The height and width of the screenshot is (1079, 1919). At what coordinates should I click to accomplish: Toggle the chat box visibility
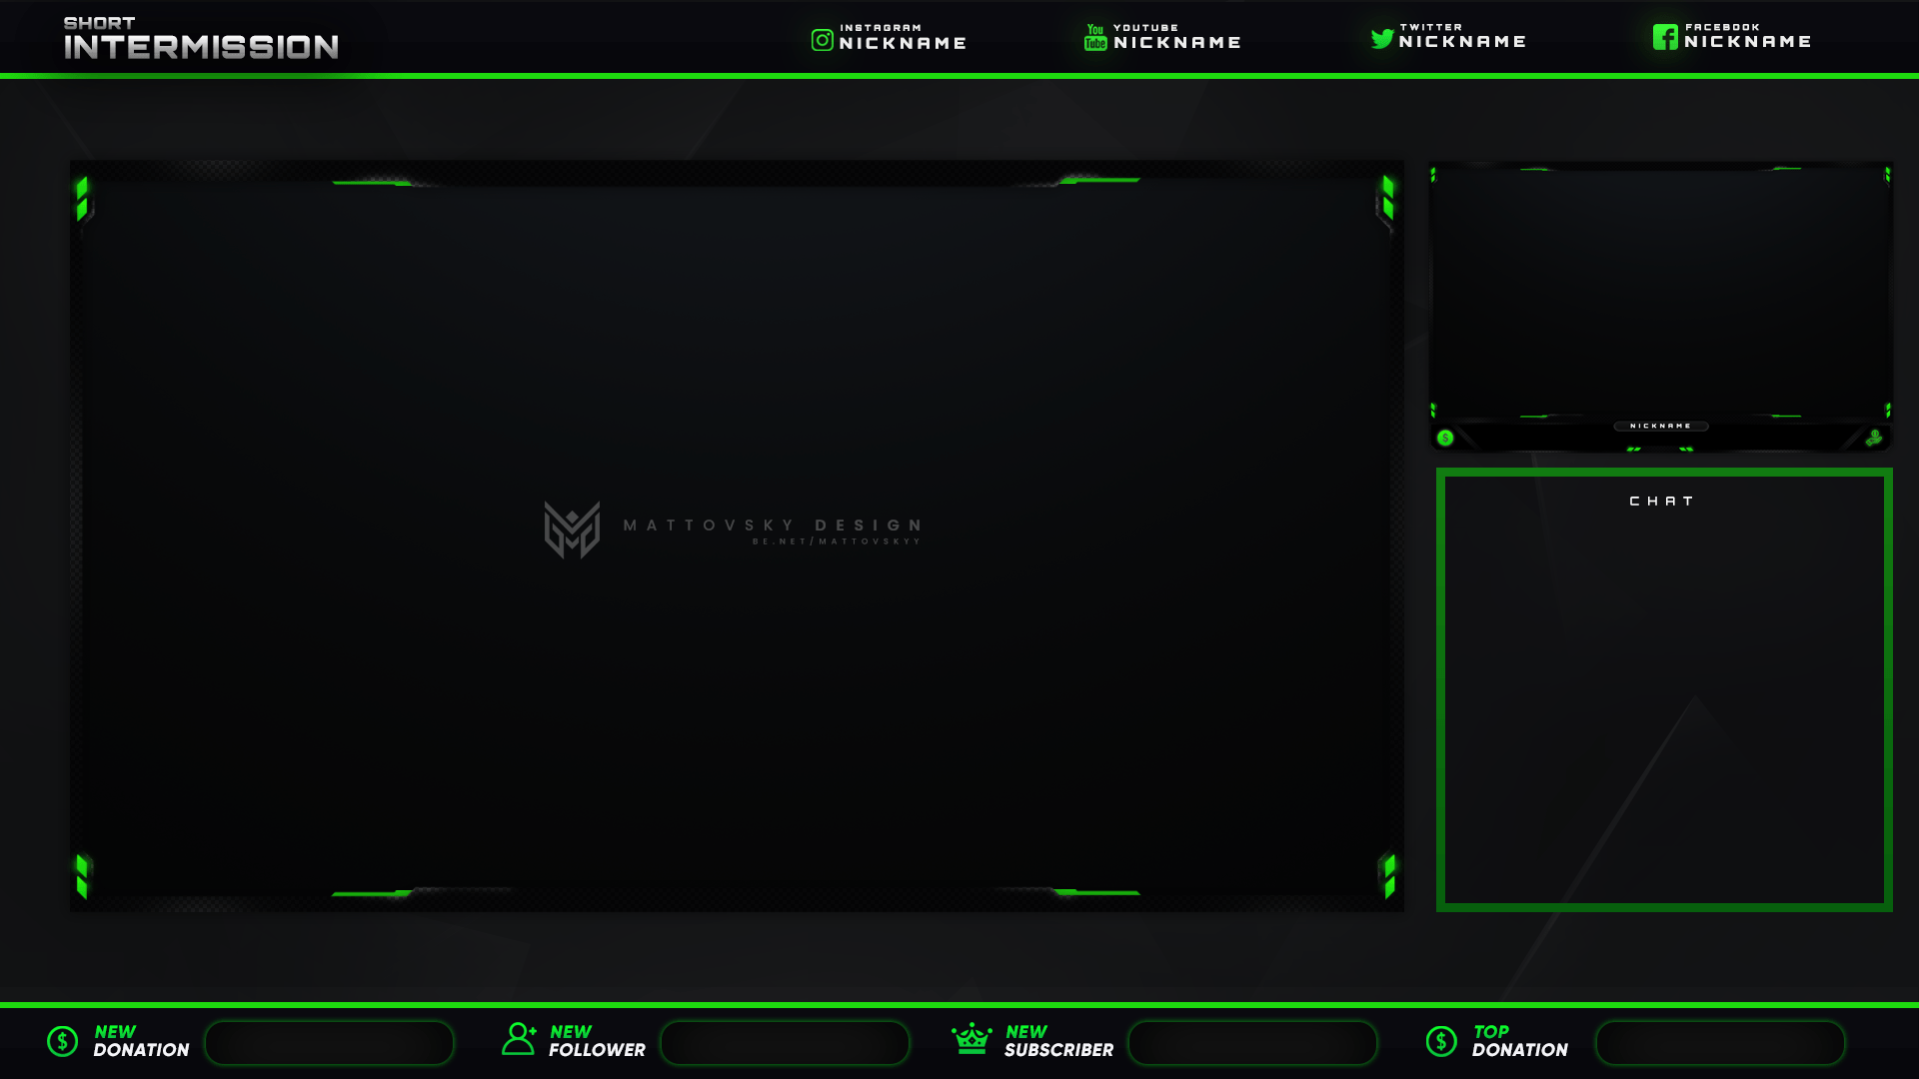click(x=1662, y=501)
